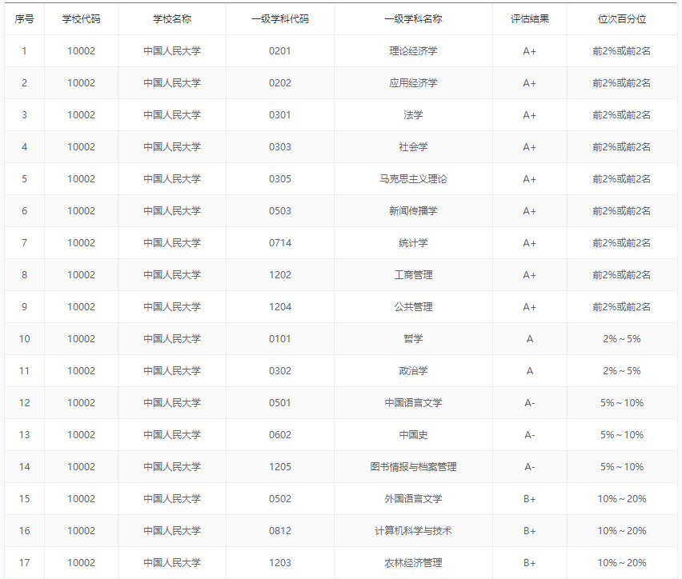This screenshot has height=579, width=682.
Task: Click subject code 0714
Action: (x=280, y=242)
